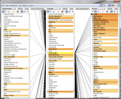The height and width of the screenshot is (99, 121).
Task: Select the yellow highlighted Vastopolis entry
Action: tap(61, 53)
